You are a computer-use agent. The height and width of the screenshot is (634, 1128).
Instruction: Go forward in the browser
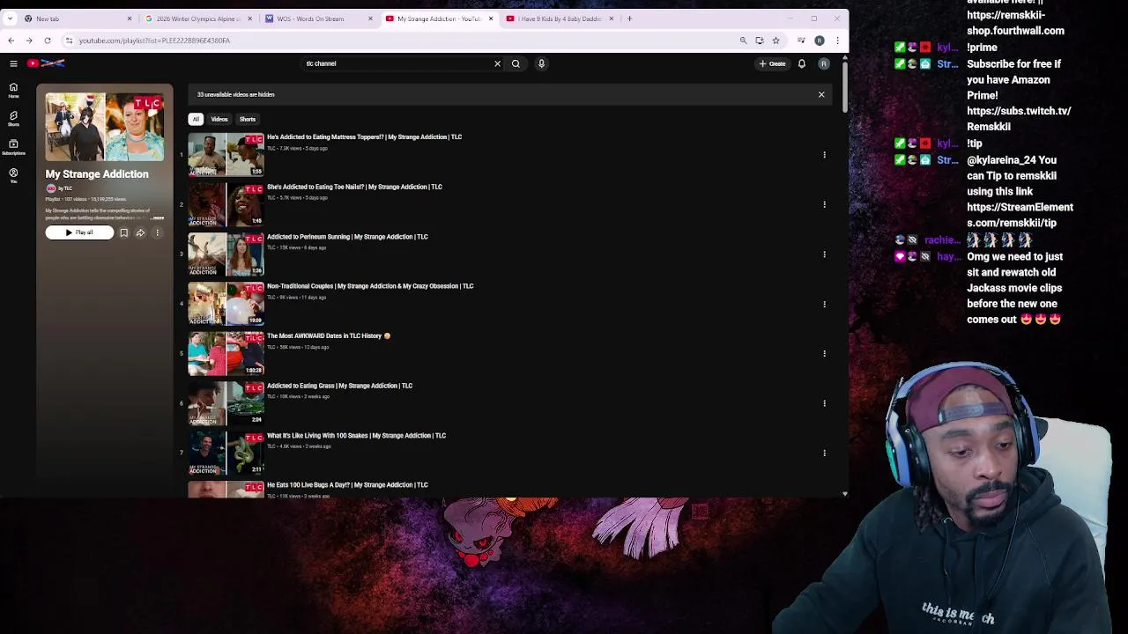pyautogui.click(x=29, y=41)
